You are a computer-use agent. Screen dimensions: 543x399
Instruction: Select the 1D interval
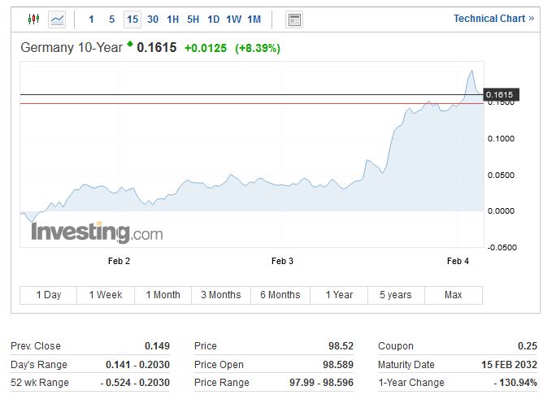213,19
